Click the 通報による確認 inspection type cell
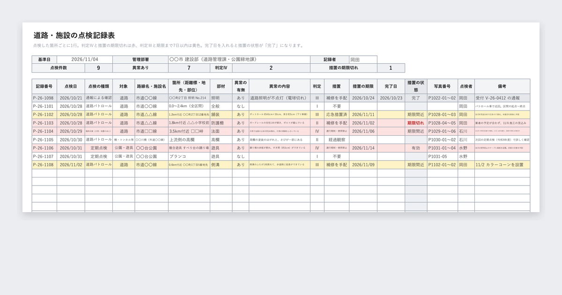This screenshot has width=562, height=295. [x=99, y=98]
